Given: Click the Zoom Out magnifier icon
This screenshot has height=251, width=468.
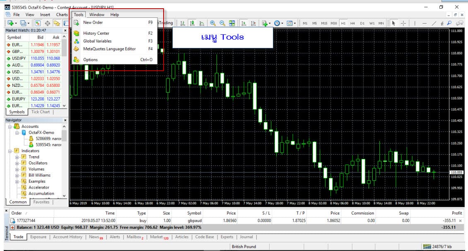Looking at the screenshot, I should click(x=222, y=23).
